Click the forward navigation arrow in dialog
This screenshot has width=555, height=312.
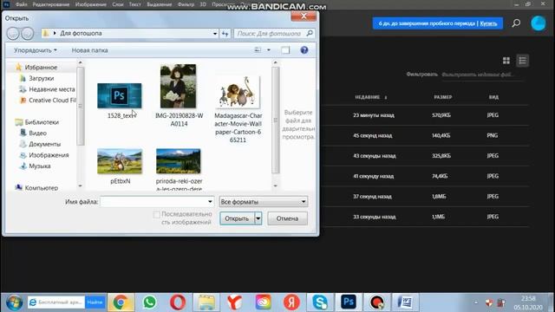(x=27, y=34)
